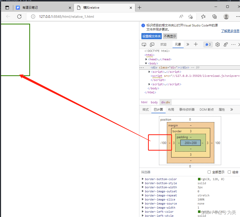
Task: Click 设置根文件夹 button
Action: (152, 36)
